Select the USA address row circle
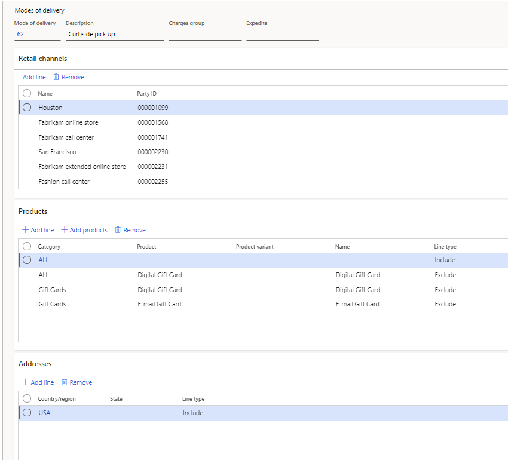 tap(27, 412)
